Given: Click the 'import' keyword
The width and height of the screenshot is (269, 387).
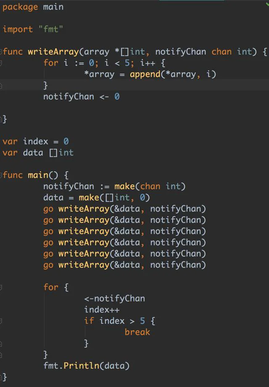Looking at the screenshot, I should pos(18,29).
